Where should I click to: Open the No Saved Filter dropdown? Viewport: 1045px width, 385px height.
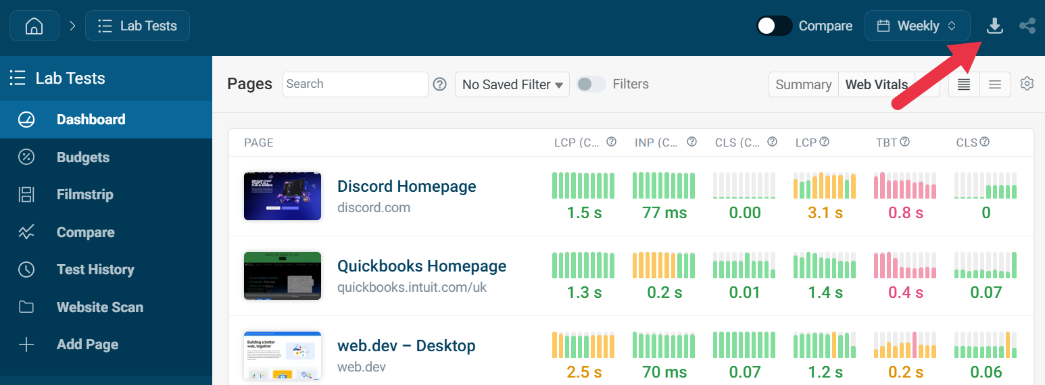pyautogui.click(x=512, y=84)
